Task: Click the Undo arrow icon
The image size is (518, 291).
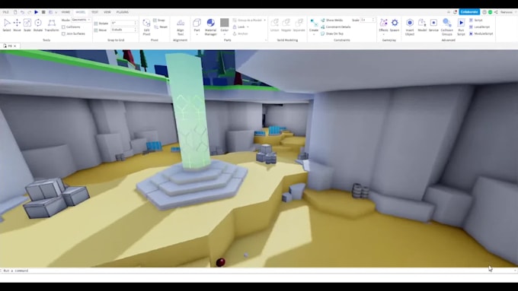Action: coord(22,12)
